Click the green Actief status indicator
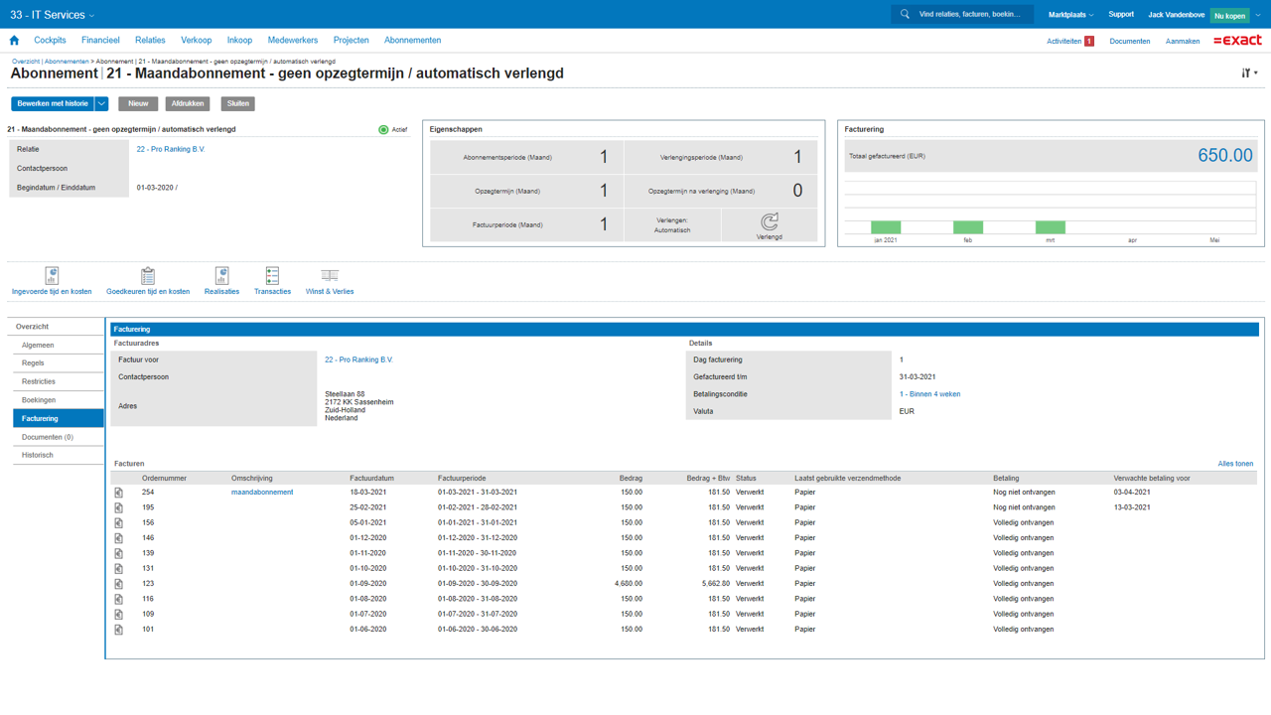 pyautogui.click(x=383, y=130)
